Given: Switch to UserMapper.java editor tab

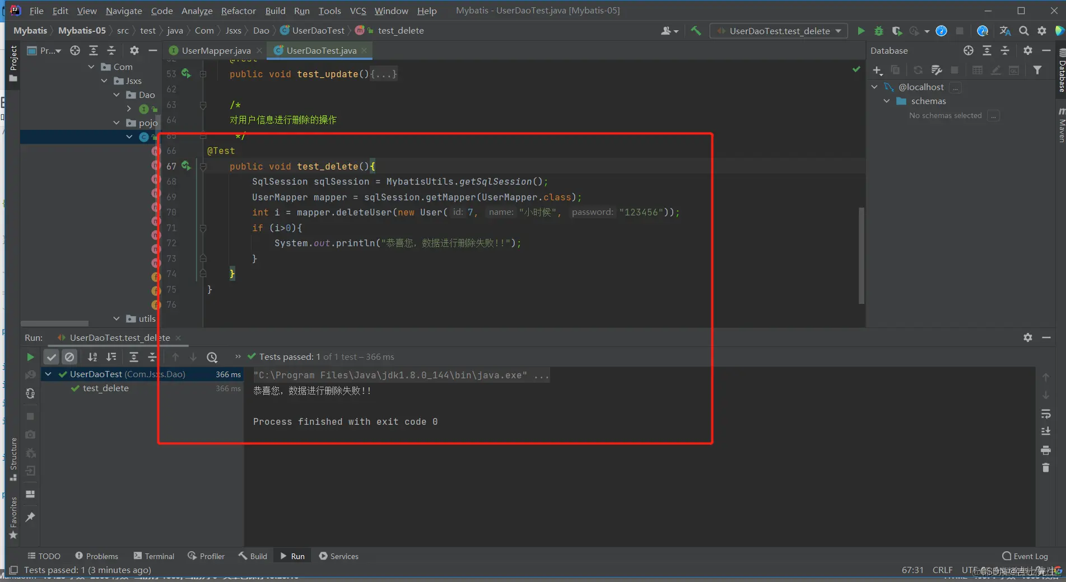Looking at the screenshot, I should click(x=216, y=50).
